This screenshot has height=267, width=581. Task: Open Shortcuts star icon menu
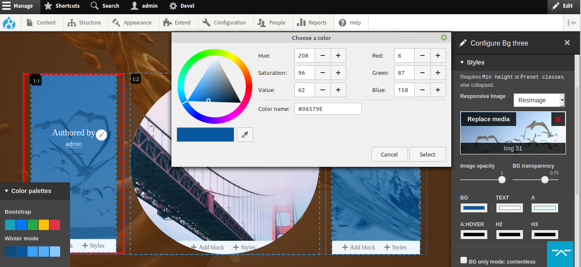coord(62,6)
